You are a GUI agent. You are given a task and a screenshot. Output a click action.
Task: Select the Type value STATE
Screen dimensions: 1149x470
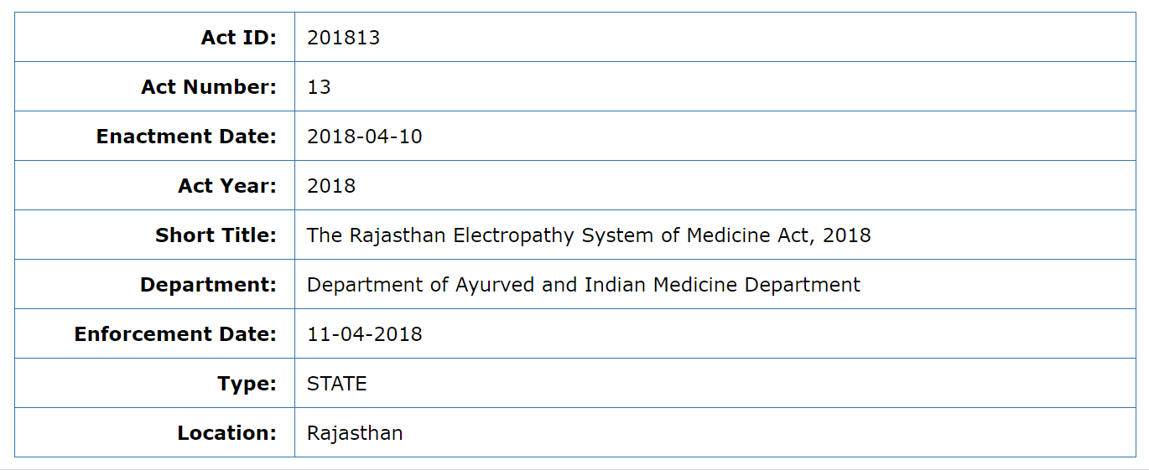pyautogui.click(x=336, y=384)
